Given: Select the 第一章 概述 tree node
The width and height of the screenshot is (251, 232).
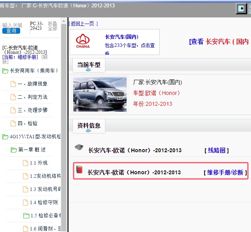Looking at the screenshot, I should point(32,150).
